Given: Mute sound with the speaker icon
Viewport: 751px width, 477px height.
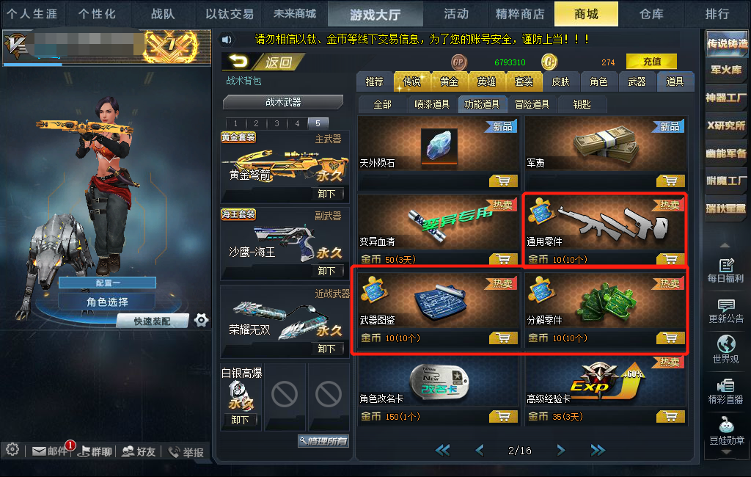Looking at the screenshot, I should point(227,40).
